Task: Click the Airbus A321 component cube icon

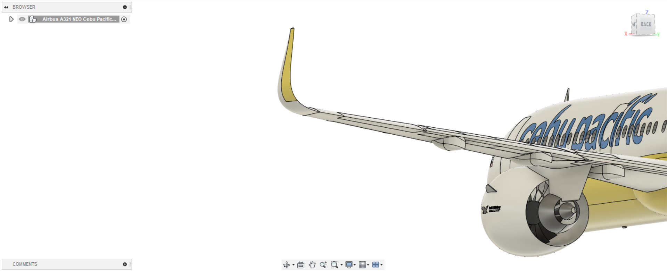Action: point(33,19)
